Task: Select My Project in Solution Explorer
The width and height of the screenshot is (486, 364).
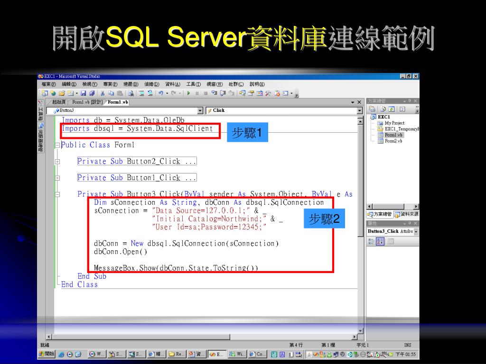Action: pos(394,123)
